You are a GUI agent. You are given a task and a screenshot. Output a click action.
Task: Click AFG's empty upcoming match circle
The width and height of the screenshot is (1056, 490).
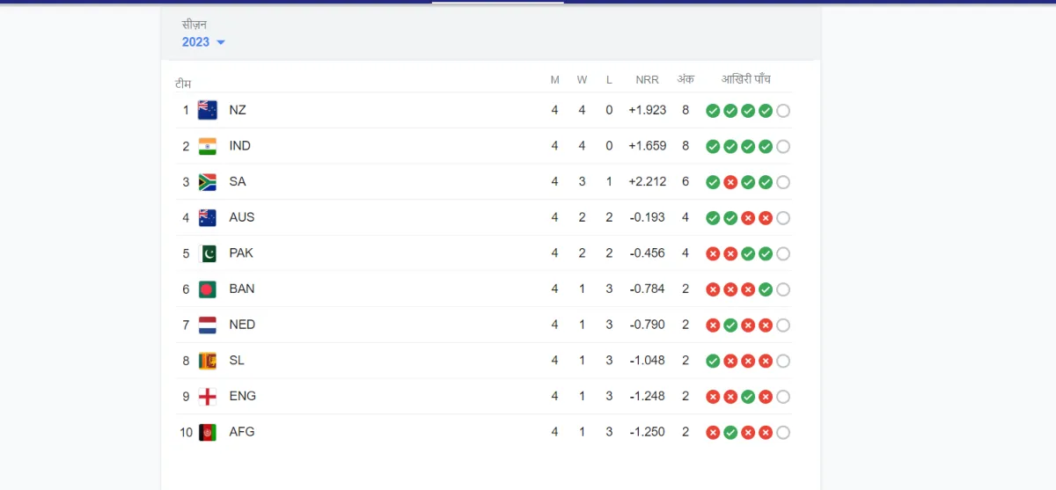point(783,433)
